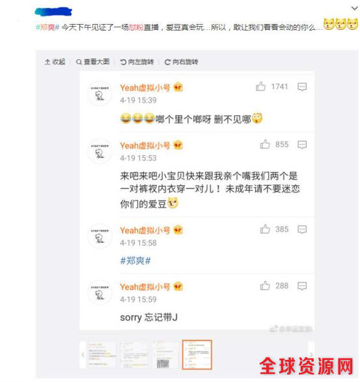The image size is (360, 382).
Task: Go to next thumbnails with right arrow
Action: pyautogui.click(x=311, y=355)
